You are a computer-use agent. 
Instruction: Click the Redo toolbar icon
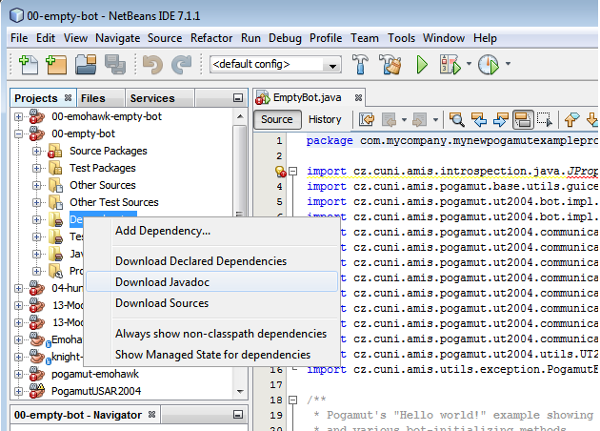click(181, 64)
